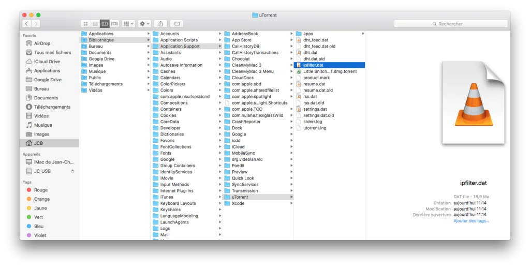The image size is (530, 268).
Task: Switch to list view in the toolbar
Action: click(95, 24)
